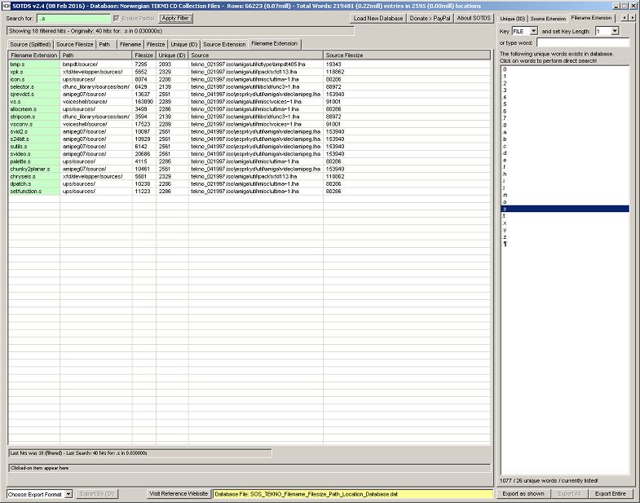This screenshot has height=503, width=640.
Task: Open the Key FILE dropdown
Action: pos(524,31)
